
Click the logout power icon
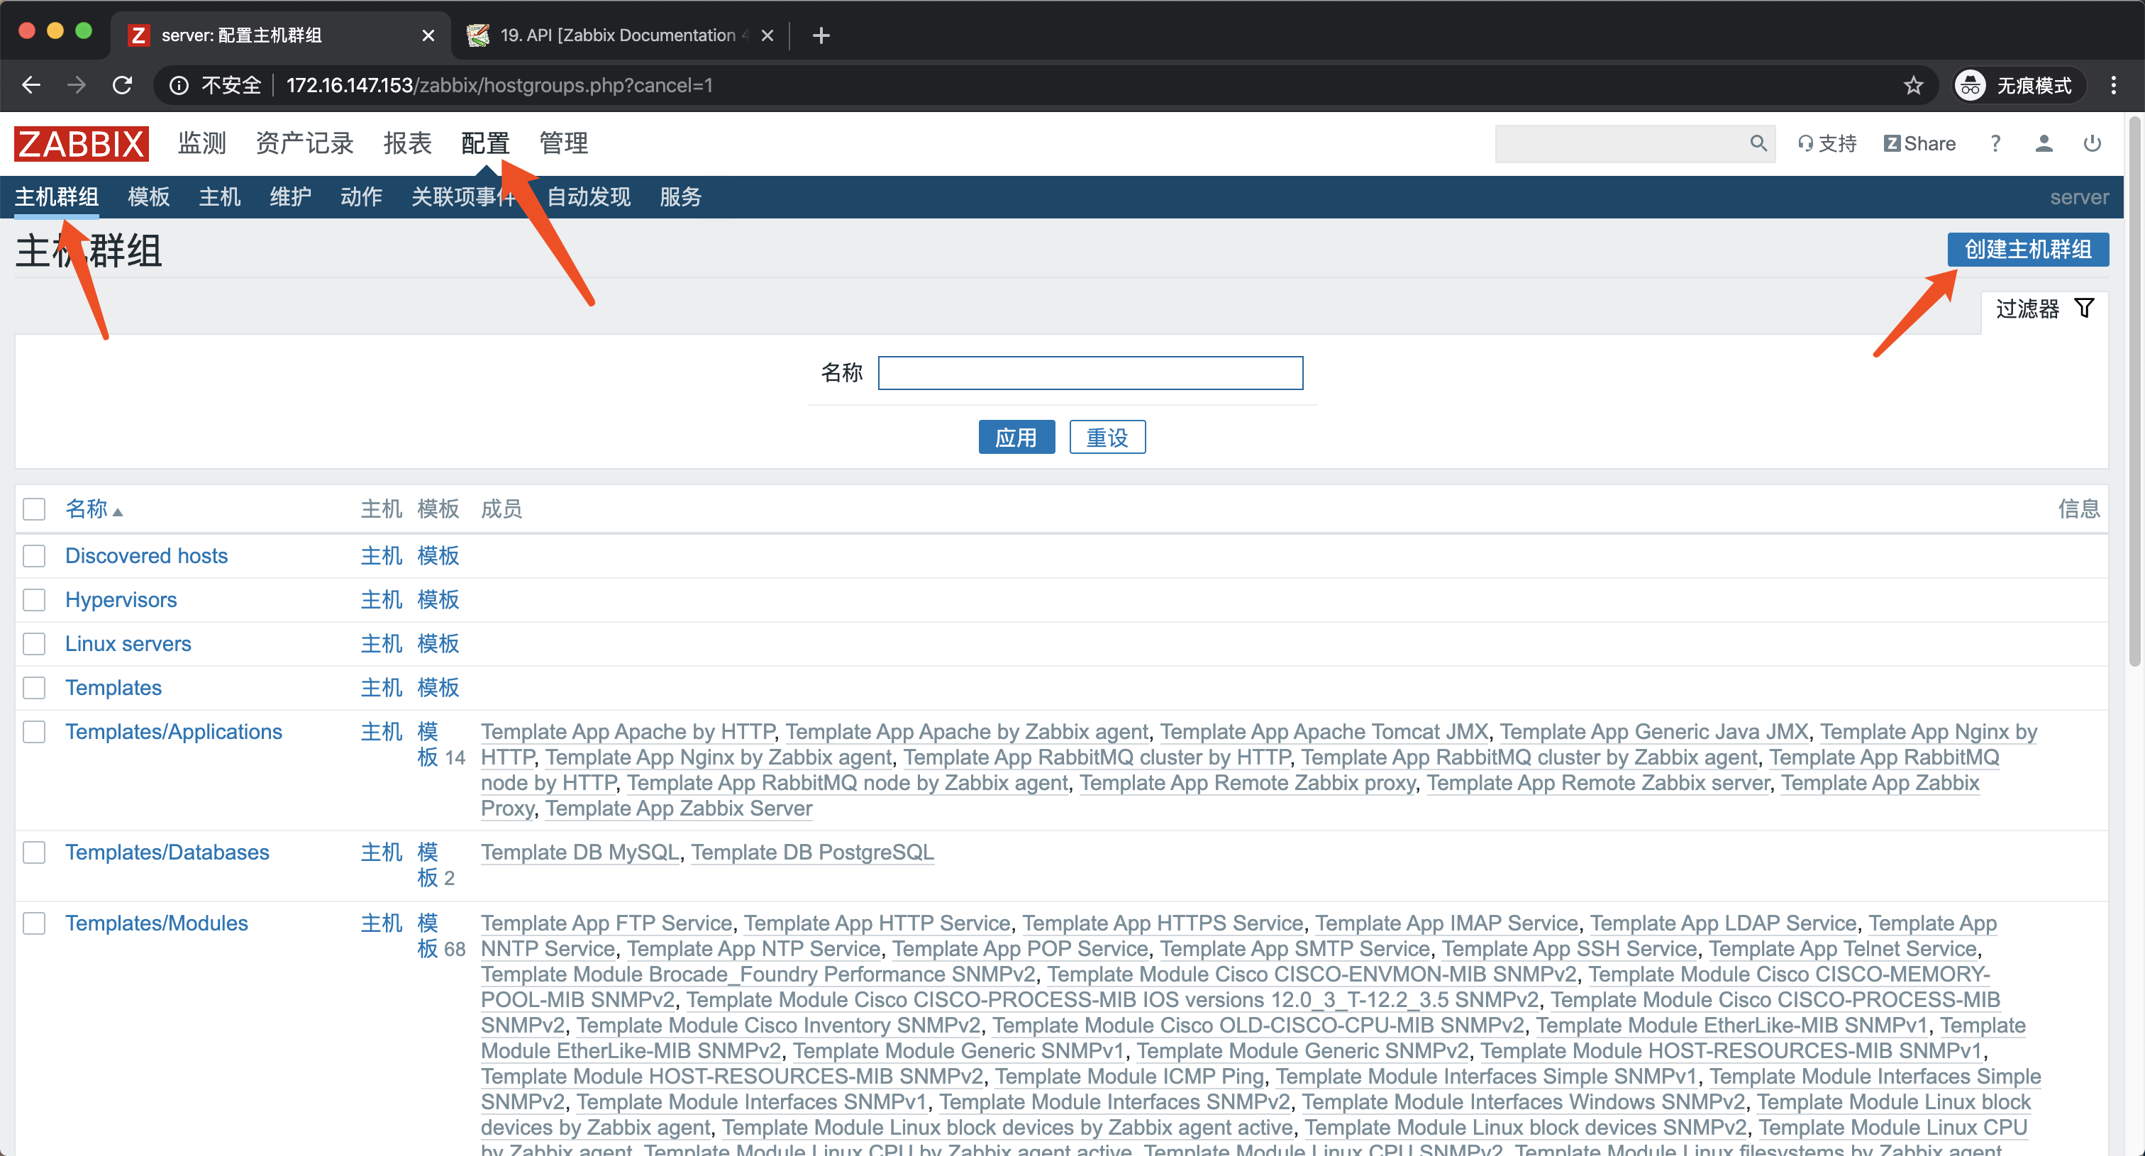(x=2092, y=143)
